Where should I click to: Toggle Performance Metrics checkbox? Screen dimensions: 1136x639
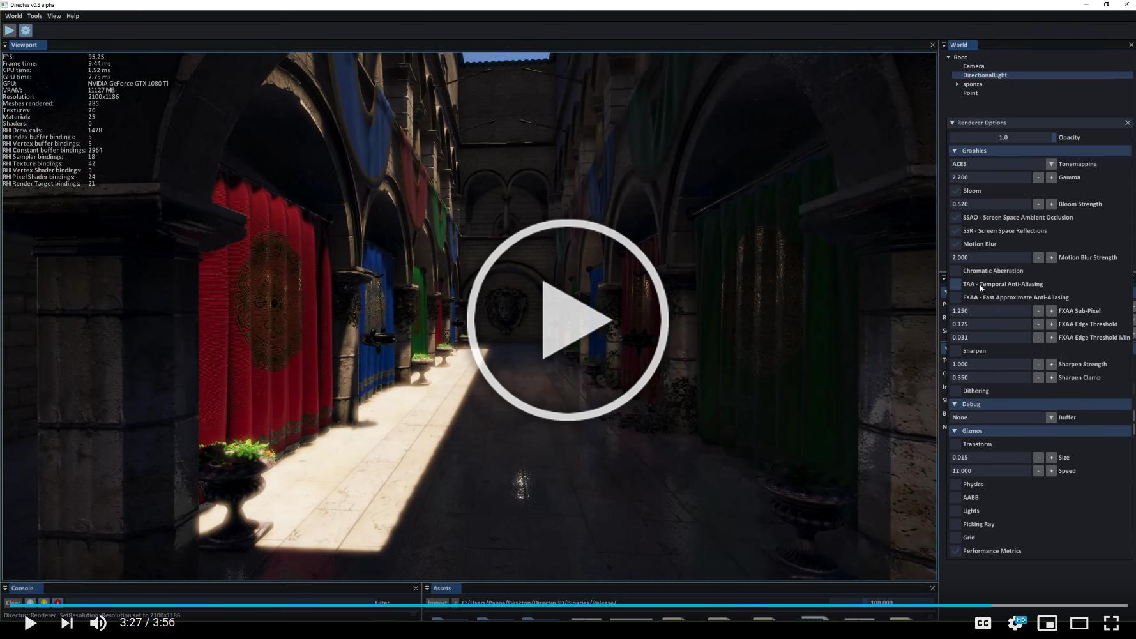coord(956,551)
